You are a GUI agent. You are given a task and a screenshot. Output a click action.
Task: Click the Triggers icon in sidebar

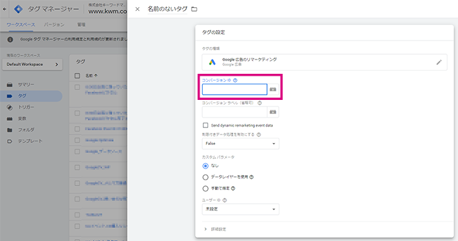(x=10, y=107)
